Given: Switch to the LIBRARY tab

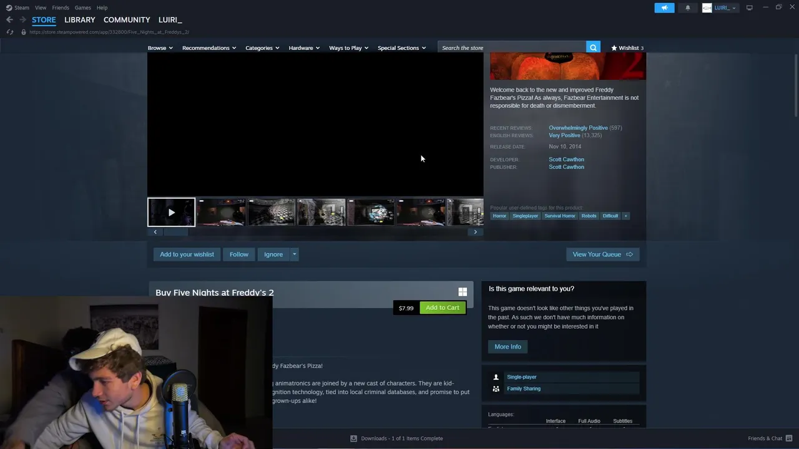Looking at the screenshot, I should [x=80, y=20].
